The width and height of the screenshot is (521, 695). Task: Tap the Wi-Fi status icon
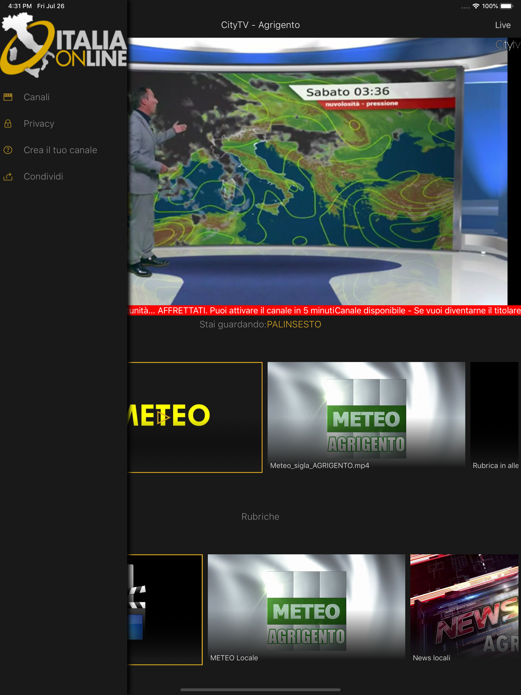click(476, 6)
